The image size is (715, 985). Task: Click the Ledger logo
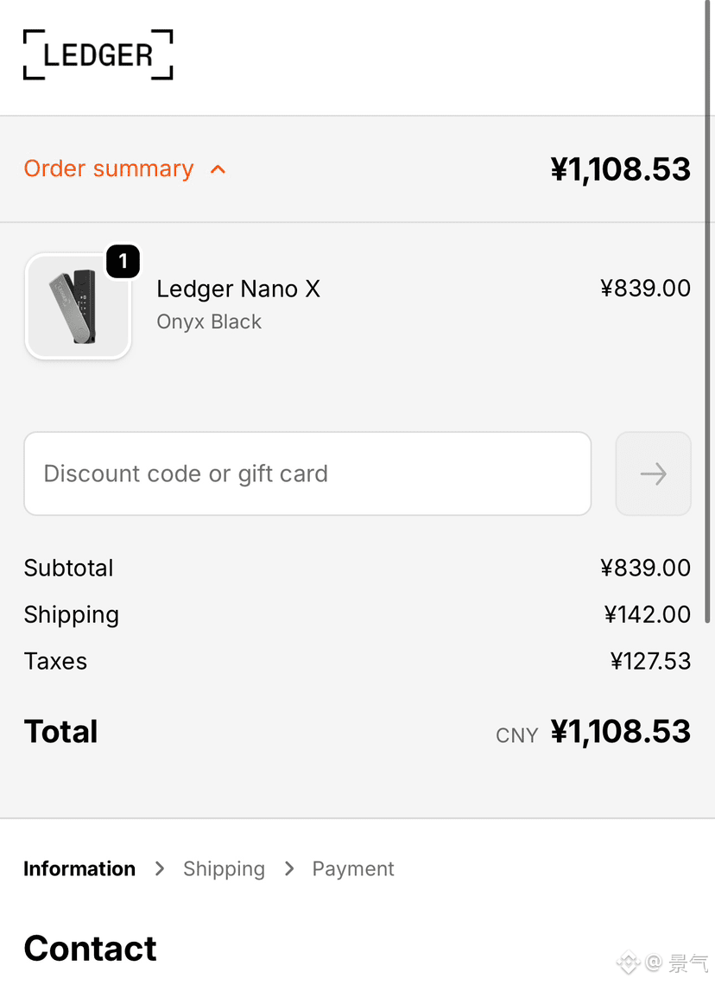98,54
